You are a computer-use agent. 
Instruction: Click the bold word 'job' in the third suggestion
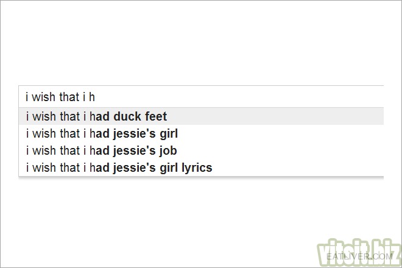tap(168, 151)
